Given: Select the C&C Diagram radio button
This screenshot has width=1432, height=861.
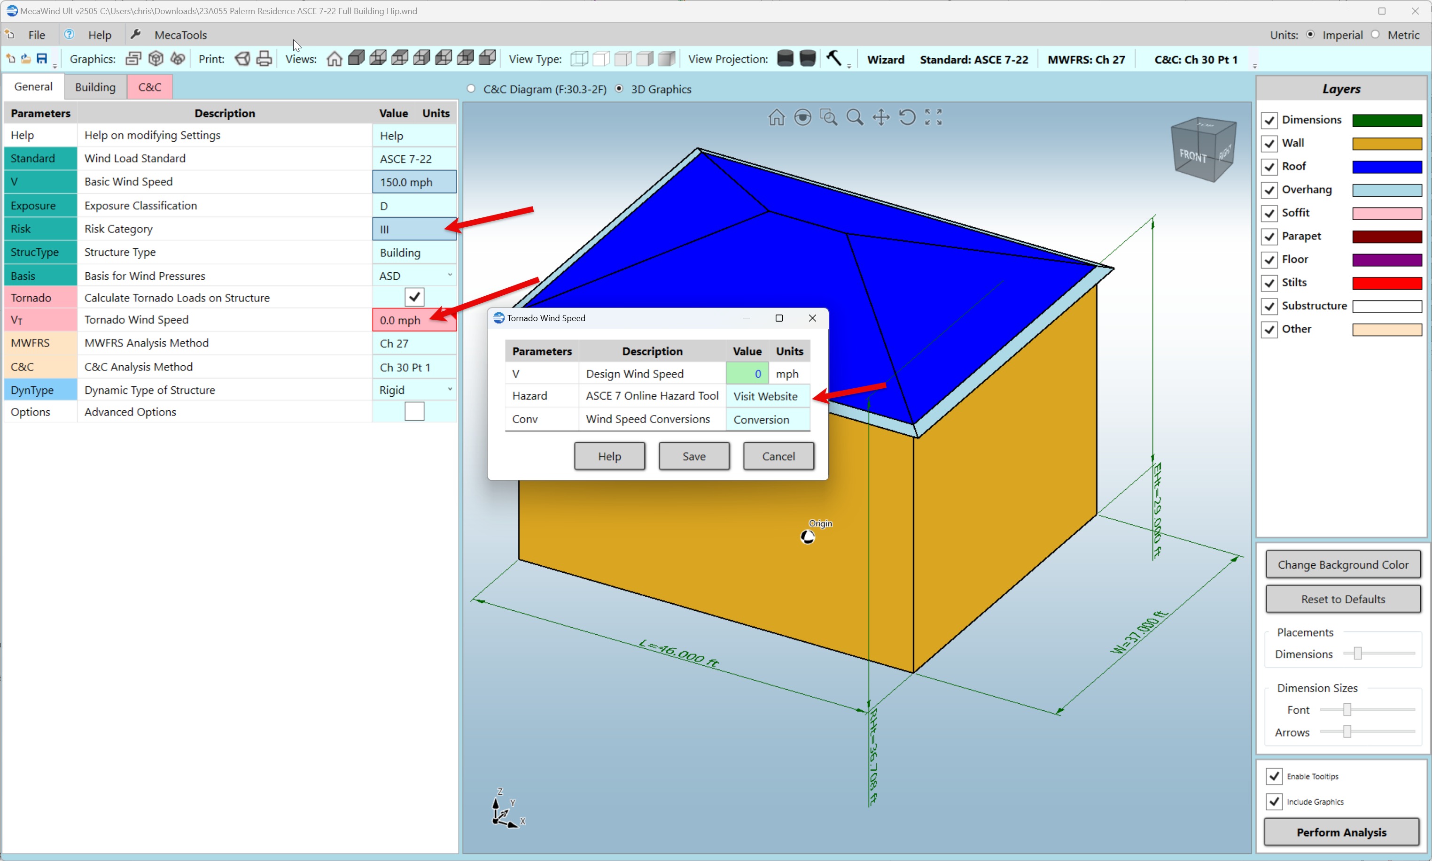Looking at the screenshot, I should (x=471, y=89).
